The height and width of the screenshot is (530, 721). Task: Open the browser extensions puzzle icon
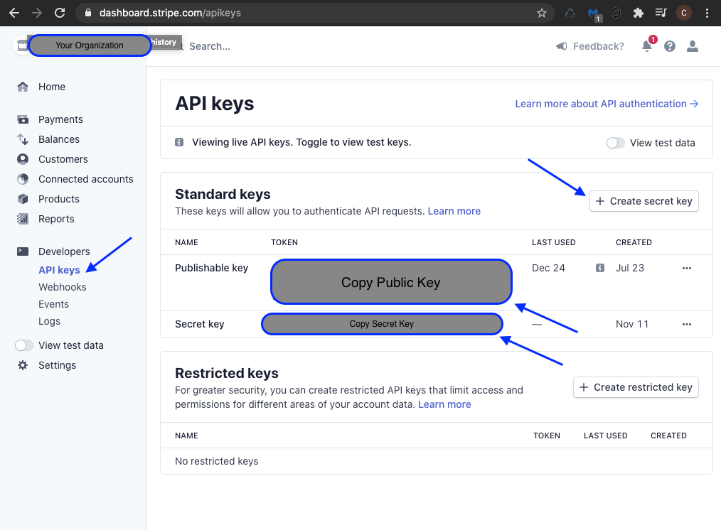tap(639, 13)
